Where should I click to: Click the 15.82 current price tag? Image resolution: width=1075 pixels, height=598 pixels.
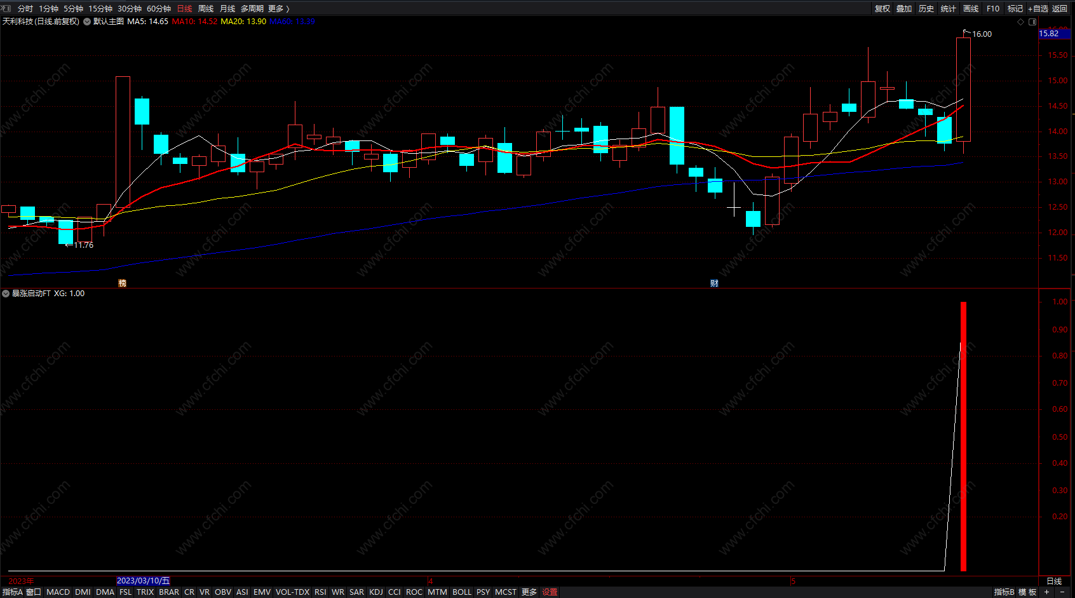click(x=1055, y=34)
